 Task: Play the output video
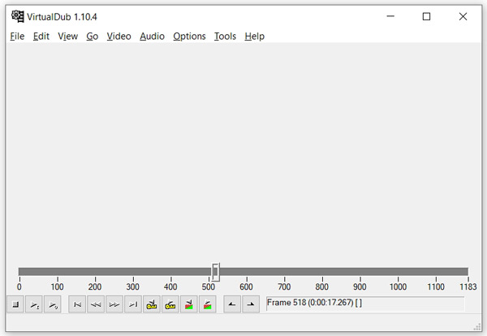(53, 304)
